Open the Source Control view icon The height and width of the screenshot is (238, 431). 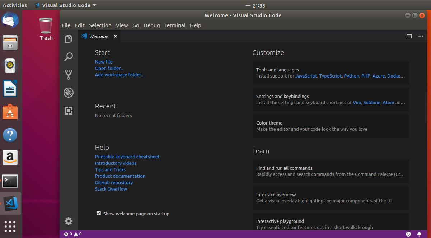[68, 75]
